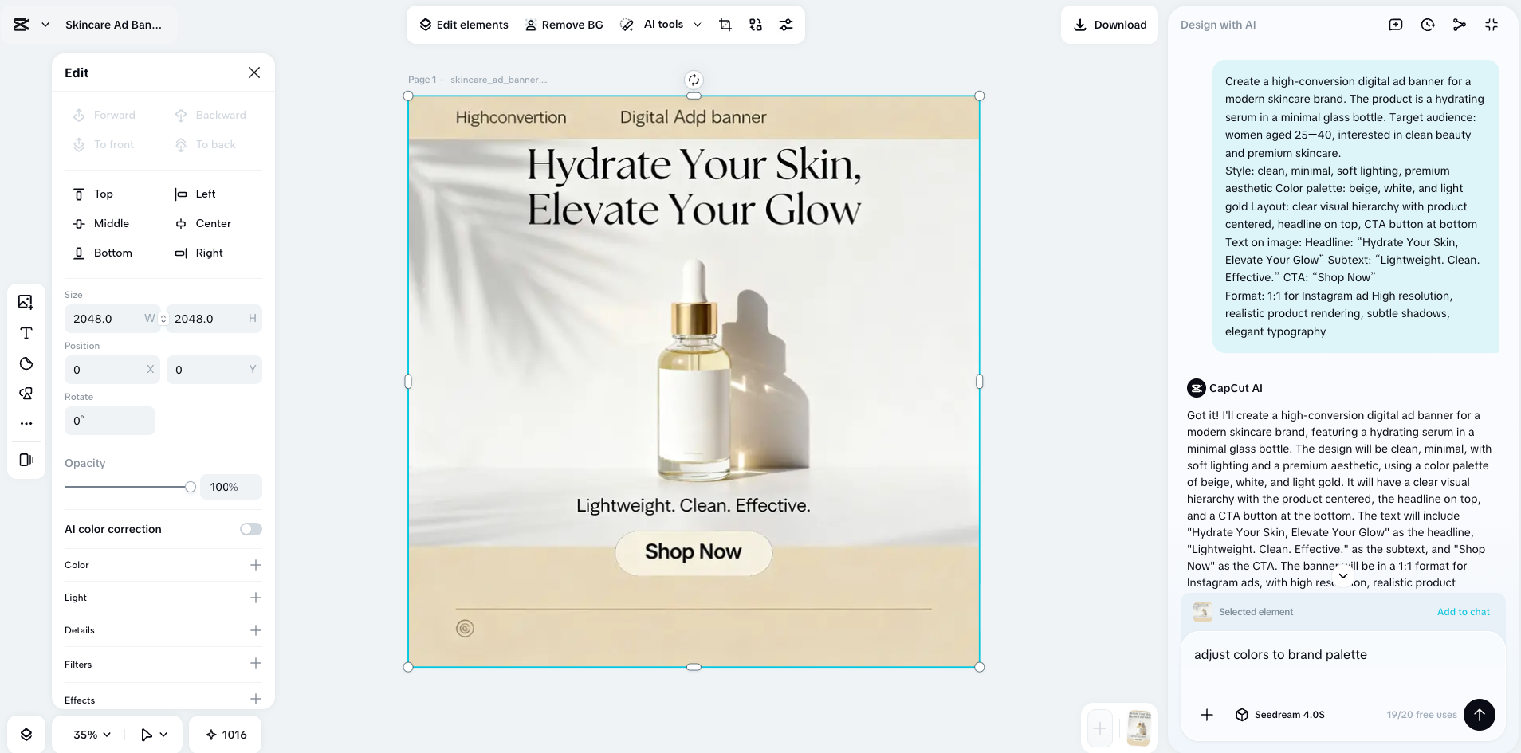Open the Seedream 4.0S model selector
This screenshot has width=1521, height=753.
pyautogui.click(x=1279, y=715)
